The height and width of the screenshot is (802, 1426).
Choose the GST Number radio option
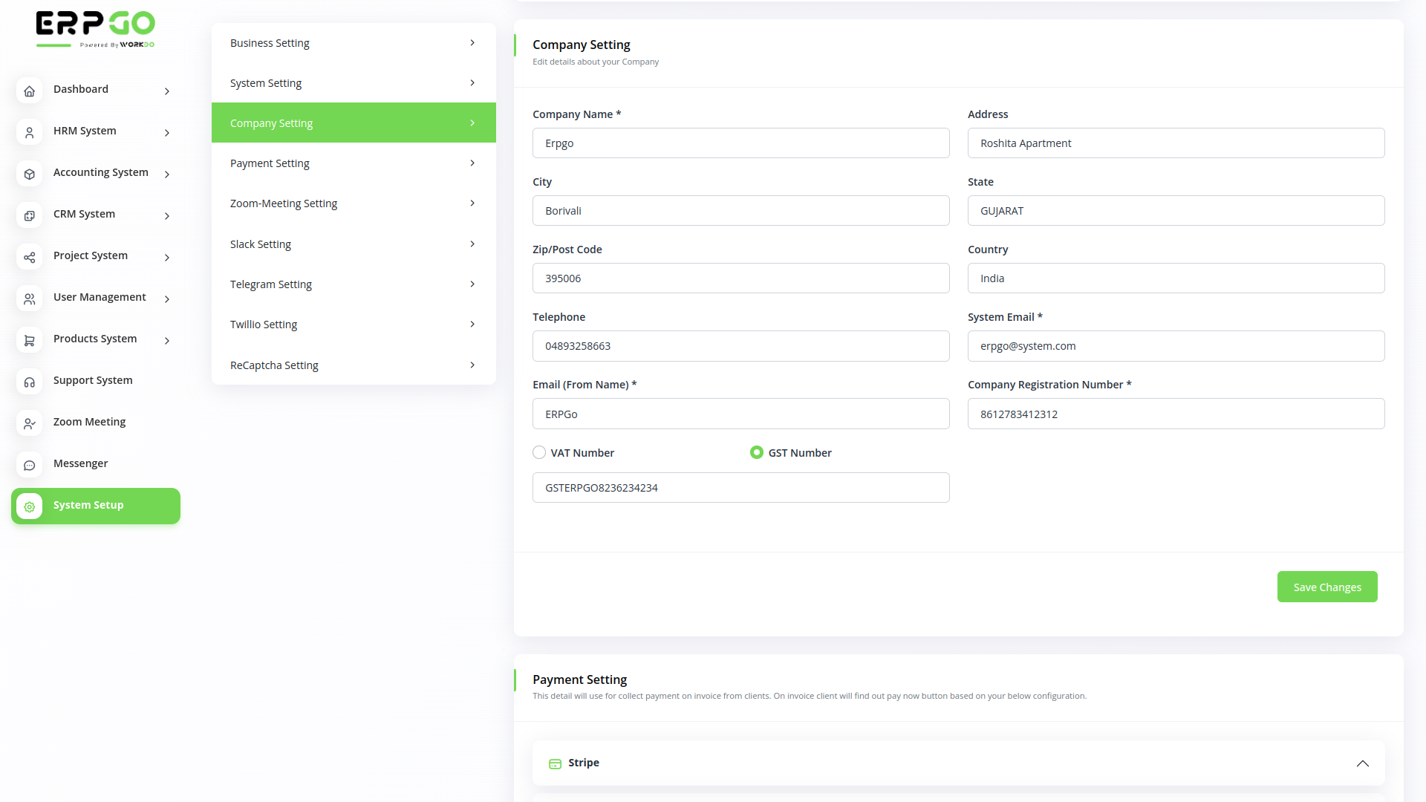[756, 452]
